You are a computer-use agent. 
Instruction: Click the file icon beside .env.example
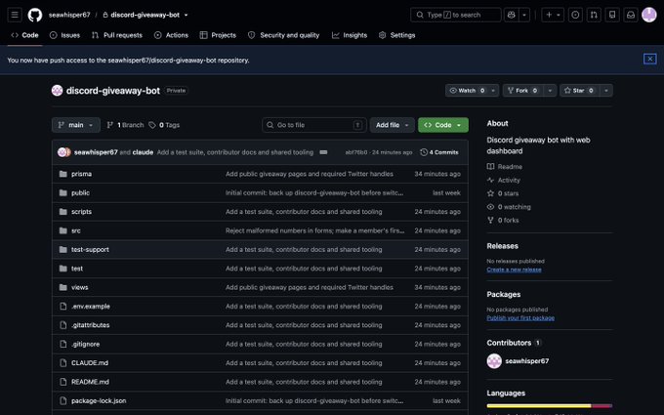[63, 307]
